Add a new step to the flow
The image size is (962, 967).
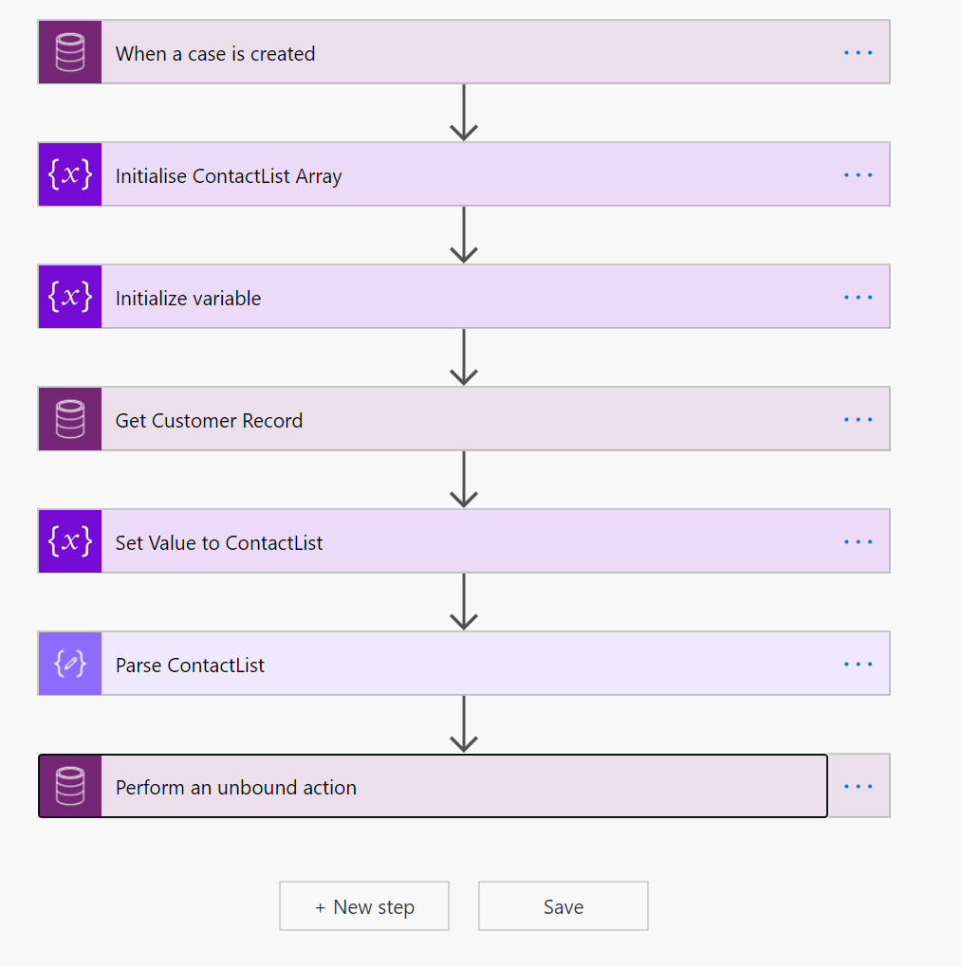(x=364, y=907)
